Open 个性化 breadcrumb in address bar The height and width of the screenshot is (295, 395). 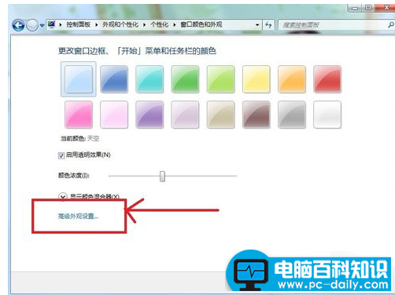pyautogui.click(x=160, y=24)
